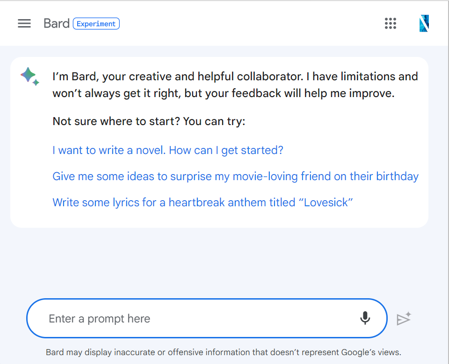Submit the prompt with the send icon
The image size is (449, 364).
(x=404, y=318)
